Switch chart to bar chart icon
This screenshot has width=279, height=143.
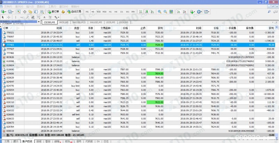[x=141, y=12]
